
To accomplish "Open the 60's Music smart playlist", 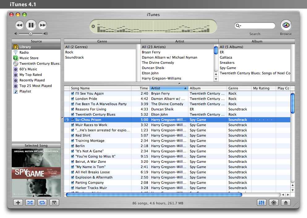I will point(36,69).
